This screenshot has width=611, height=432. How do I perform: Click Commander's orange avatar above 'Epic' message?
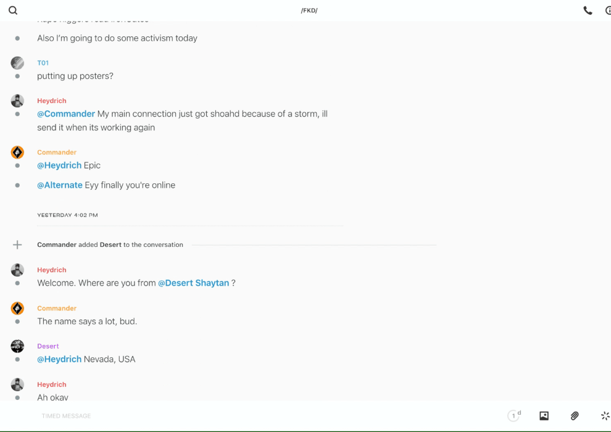[17, 152]
